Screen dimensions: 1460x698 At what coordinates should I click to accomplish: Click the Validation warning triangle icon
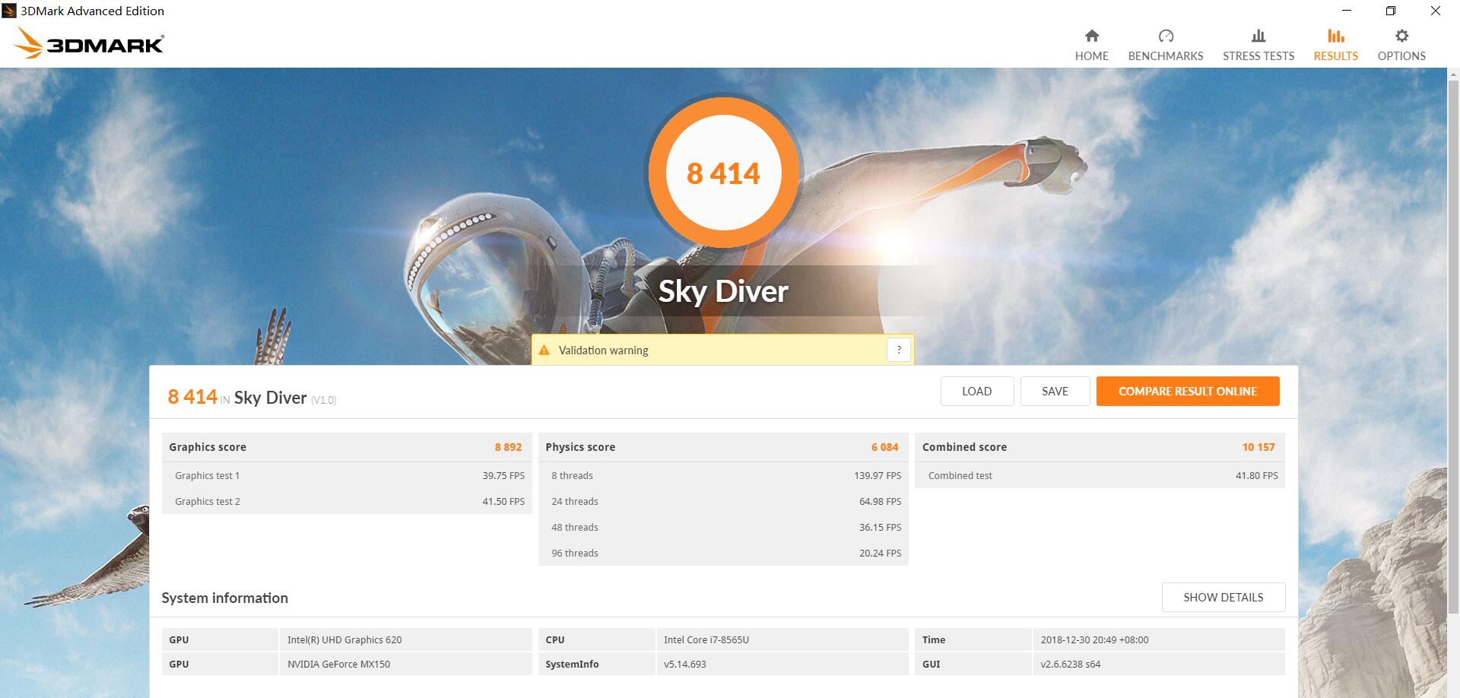[x=544, y=351]
